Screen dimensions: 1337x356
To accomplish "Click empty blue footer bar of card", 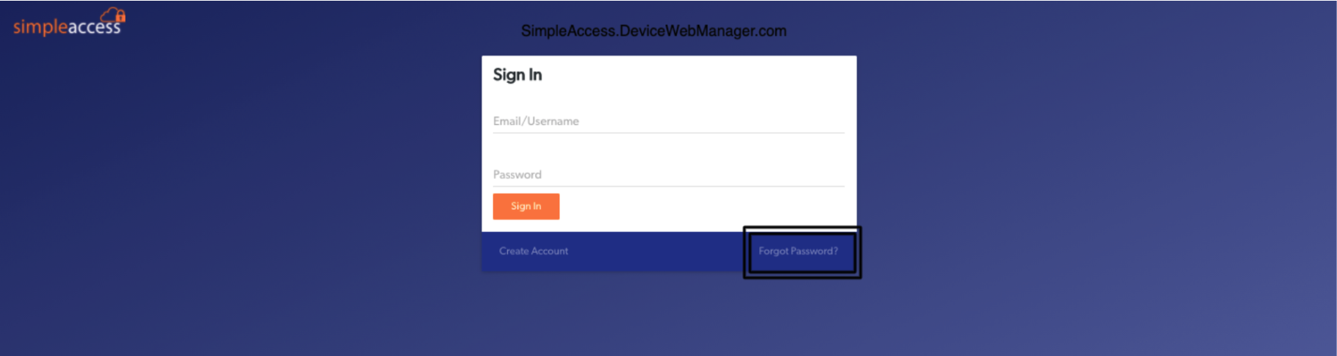I will pos(654,252).
